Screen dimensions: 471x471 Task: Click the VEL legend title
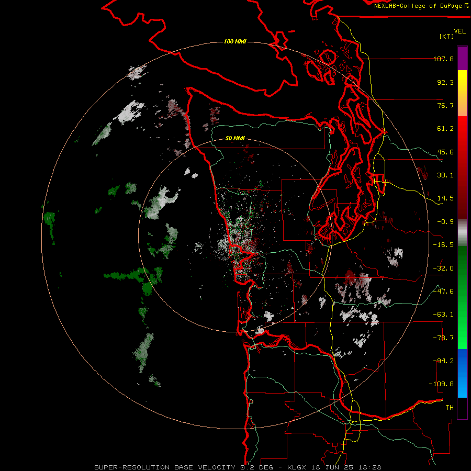click(x=459, y=31)
